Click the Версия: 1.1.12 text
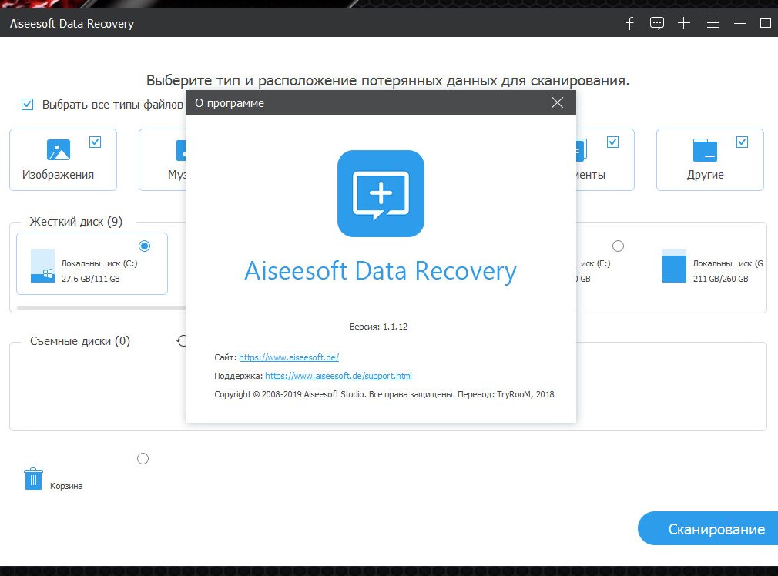The image size is (778, 576). tap(378, 327)
